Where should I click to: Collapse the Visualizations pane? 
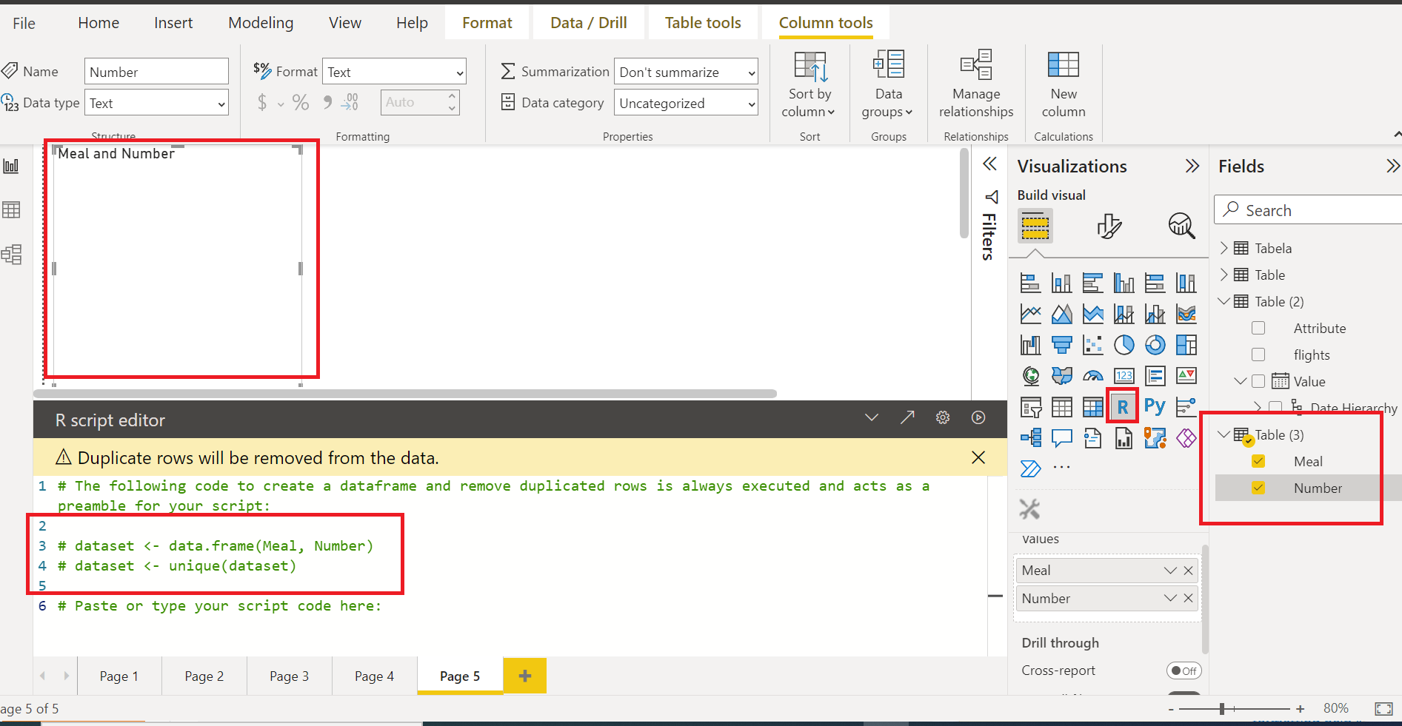point(1192,166)
